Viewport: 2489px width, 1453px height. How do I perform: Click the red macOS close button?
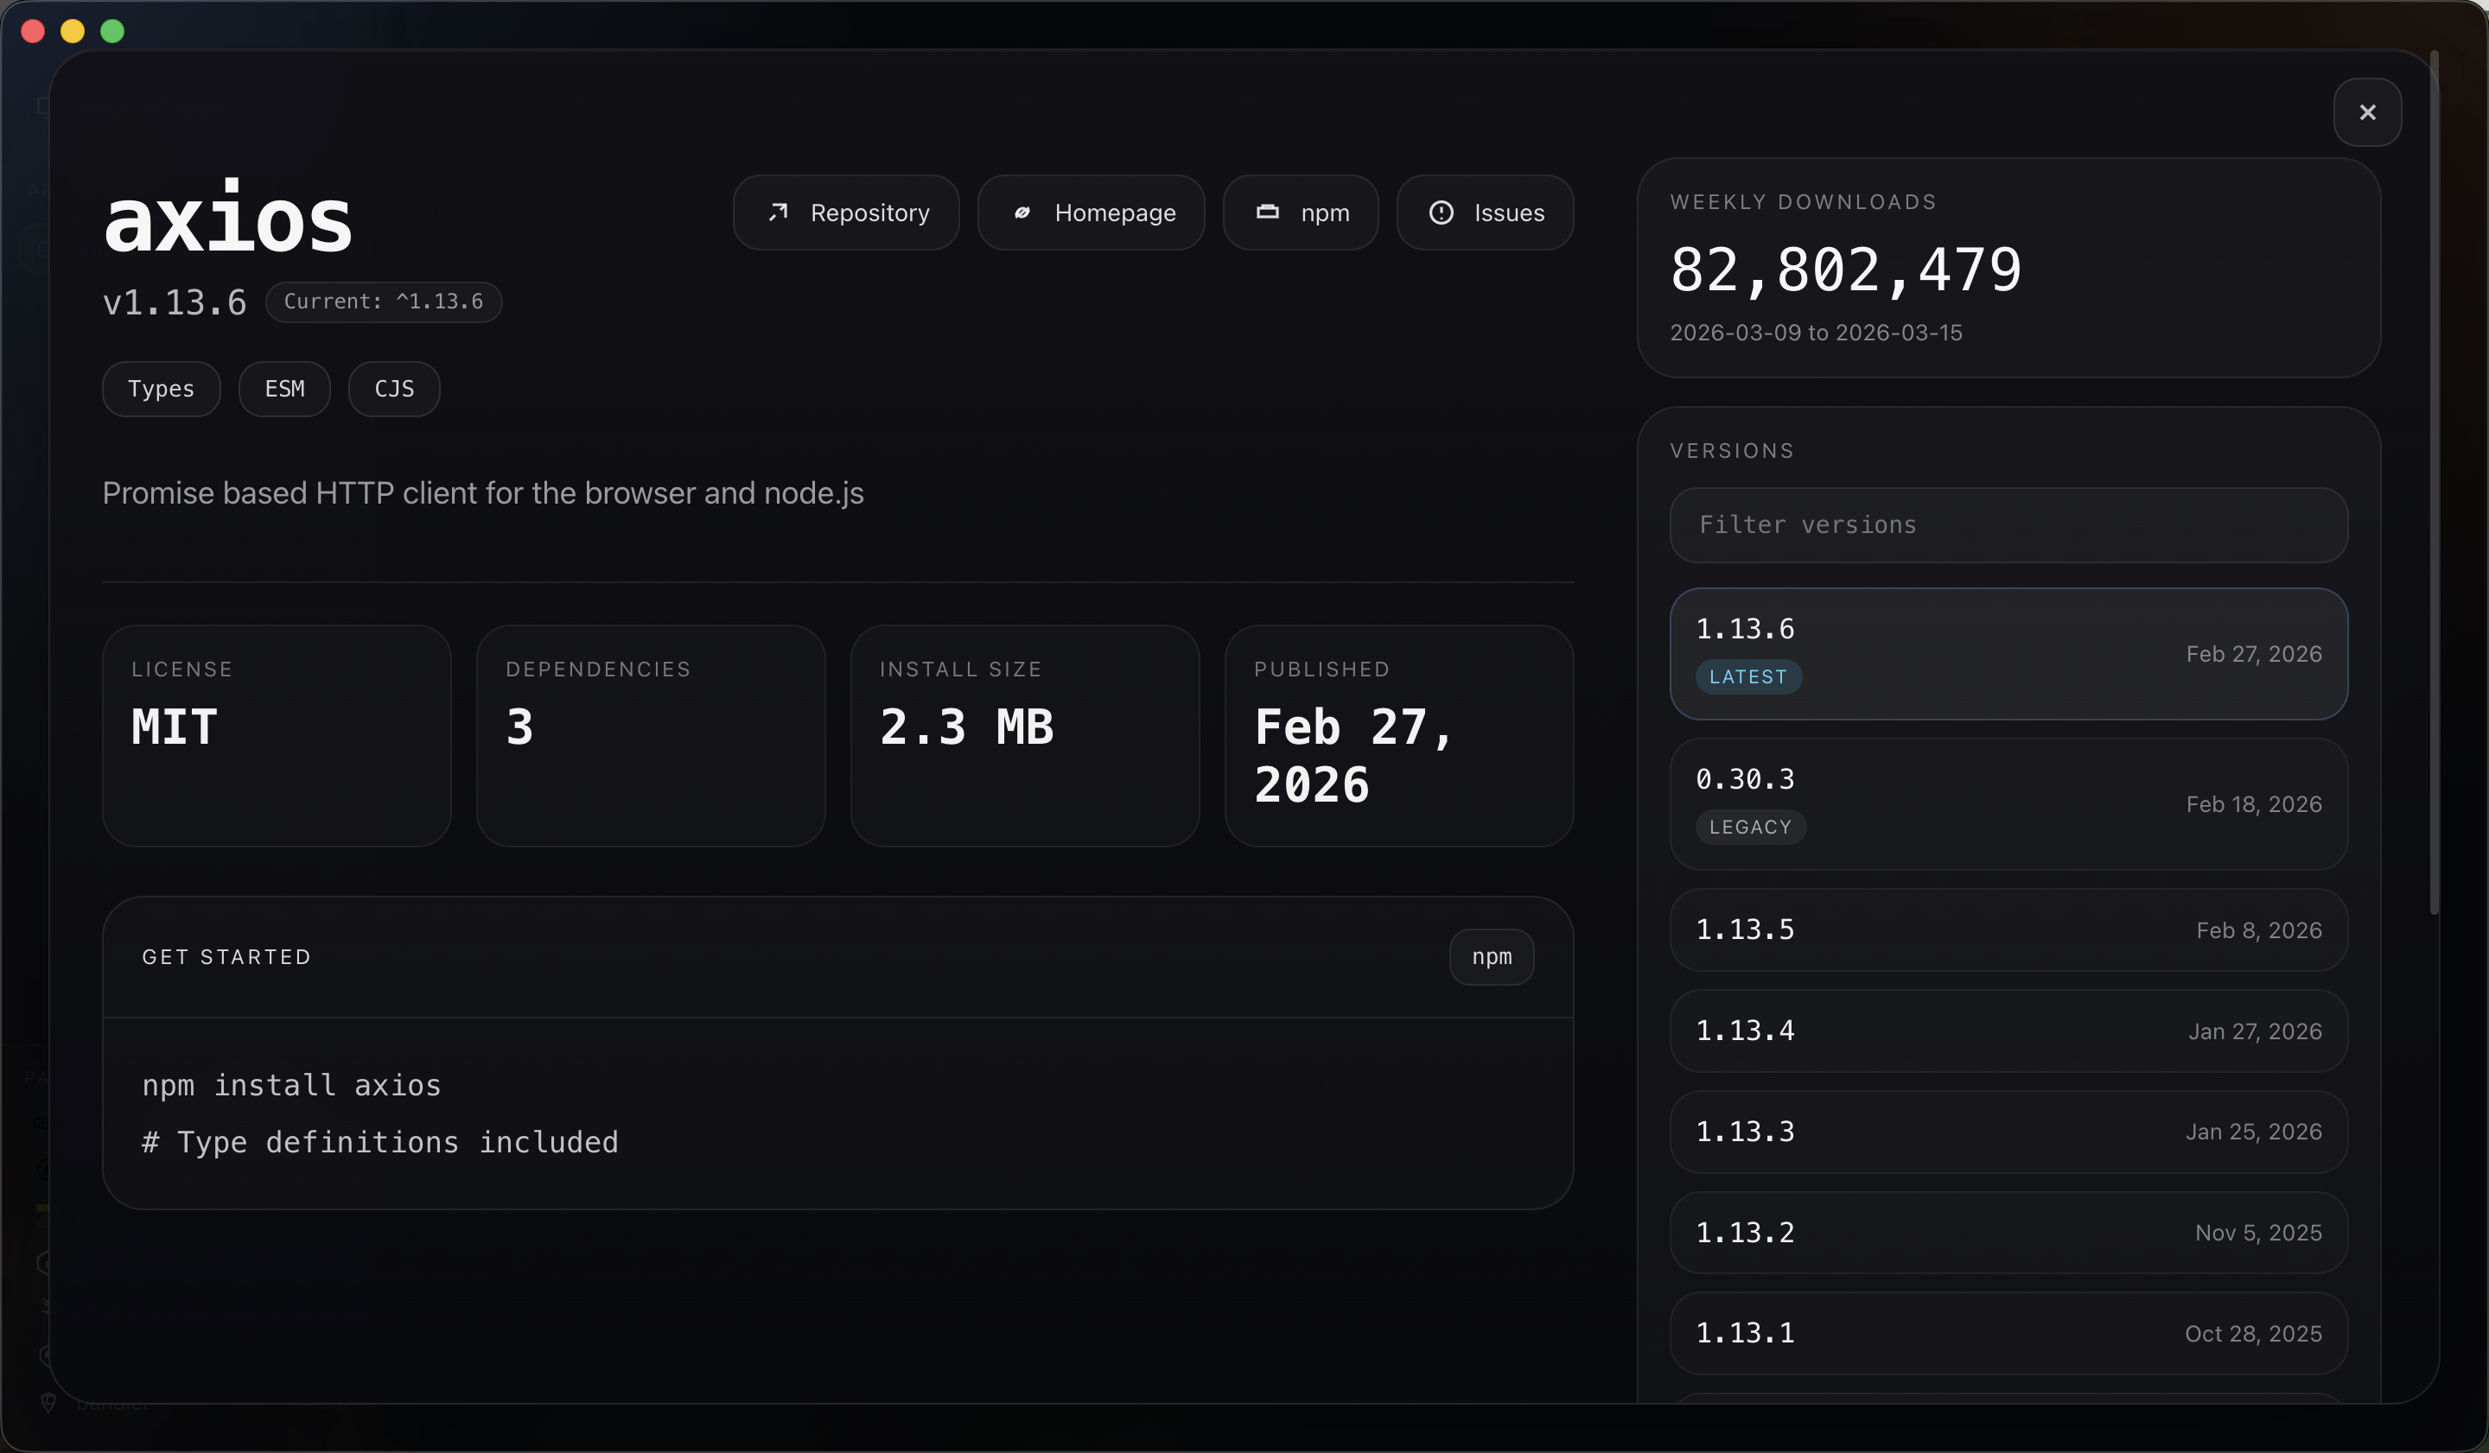[33, 32]
